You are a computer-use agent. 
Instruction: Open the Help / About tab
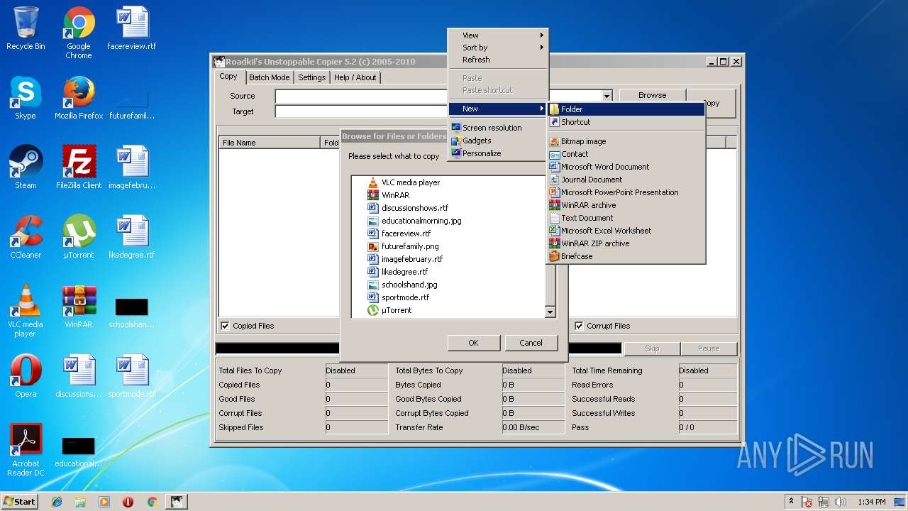(355, 77)
